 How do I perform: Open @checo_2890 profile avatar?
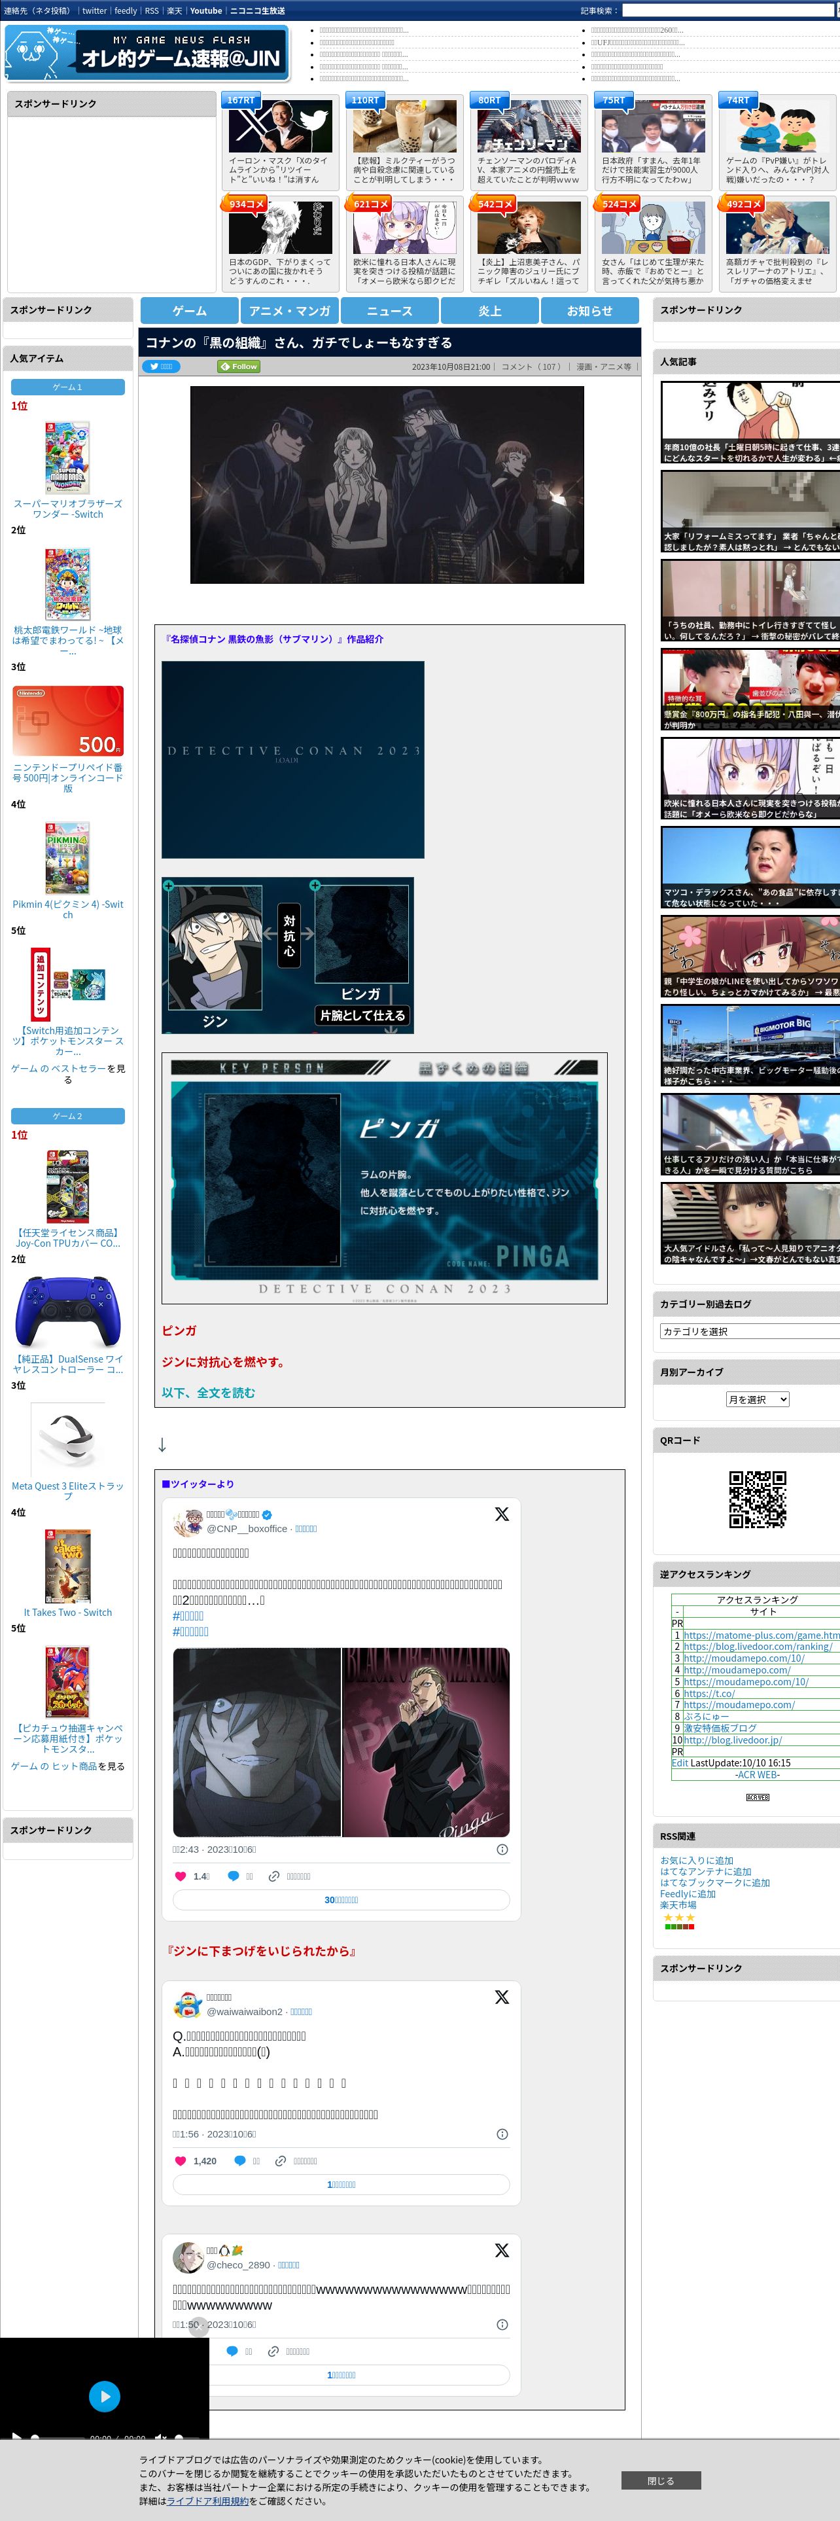(188, 2258)
